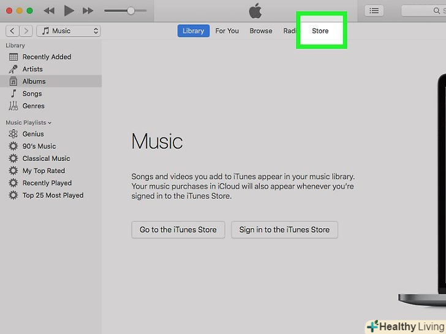
Task: Select Artists in the sidebar
Action: [51, 69]
